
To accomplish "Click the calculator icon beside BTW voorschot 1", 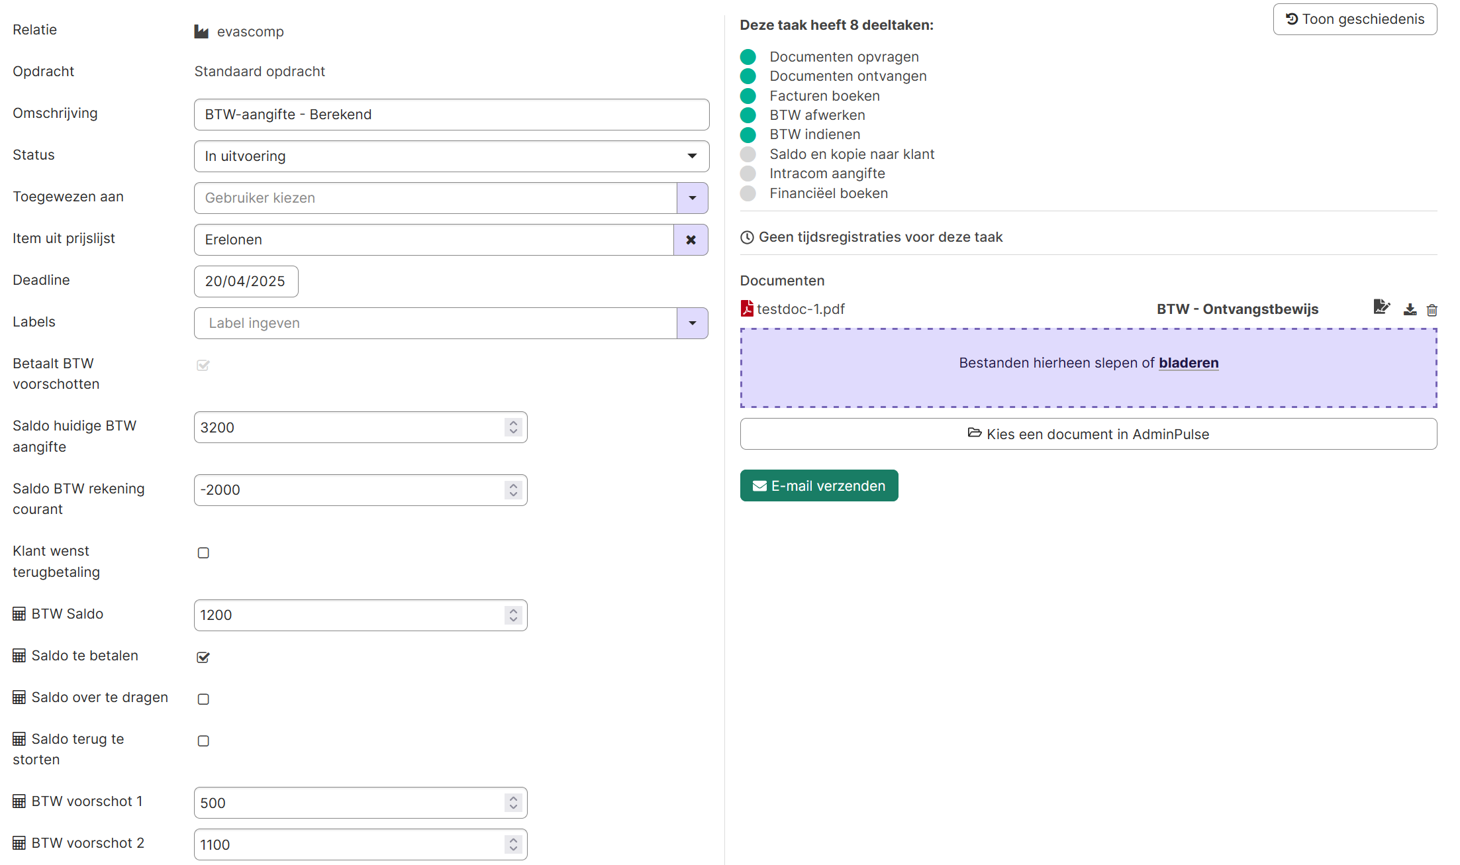I will [19, 801].
